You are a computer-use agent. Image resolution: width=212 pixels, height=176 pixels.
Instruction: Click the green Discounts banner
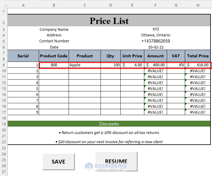tap(109, 124)
